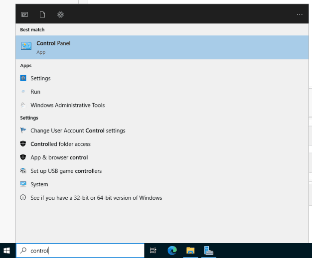The height and width of the screenshot is (258, 312).
Task: Open Change User Account Control settings
Action: pyautogui.click(x=162, y=130)
